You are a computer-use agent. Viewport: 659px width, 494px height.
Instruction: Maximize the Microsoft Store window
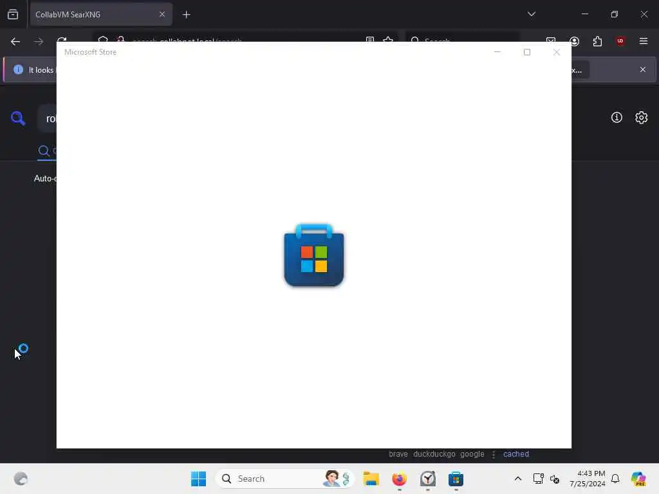527,52
